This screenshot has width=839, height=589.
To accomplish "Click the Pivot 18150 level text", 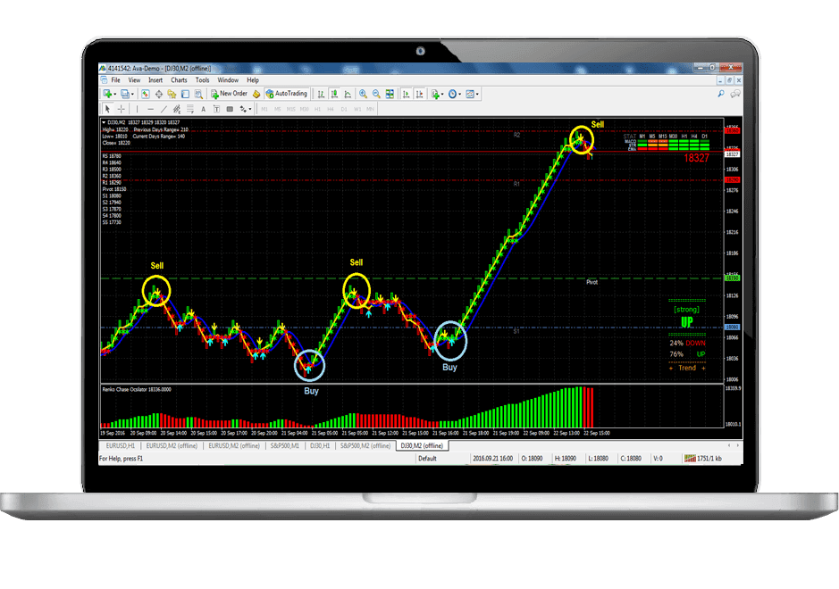I will tap(114, 189).
